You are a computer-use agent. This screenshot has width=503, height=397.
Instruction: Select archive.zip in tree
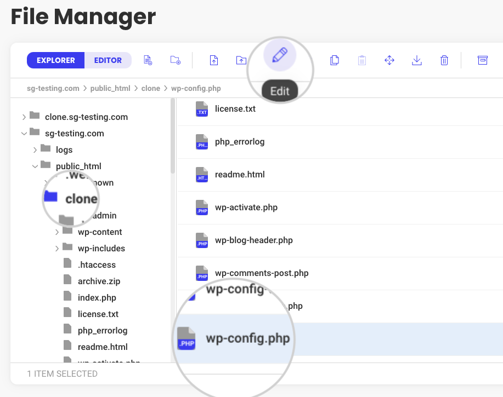point(99,281)
